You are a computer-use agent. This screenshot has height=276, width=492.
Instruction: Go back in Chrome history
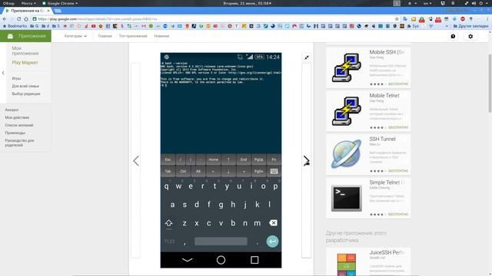pos(5,19)
